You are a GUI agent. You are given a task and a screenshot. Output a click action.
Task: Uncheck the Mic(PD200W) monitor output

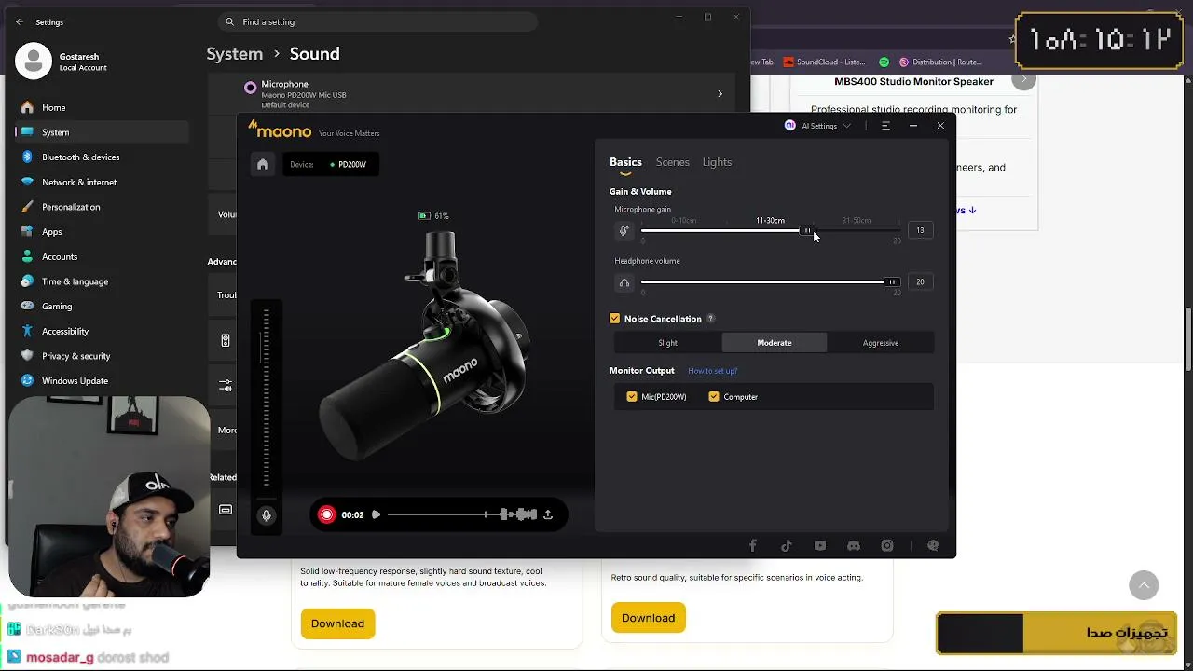632,397
